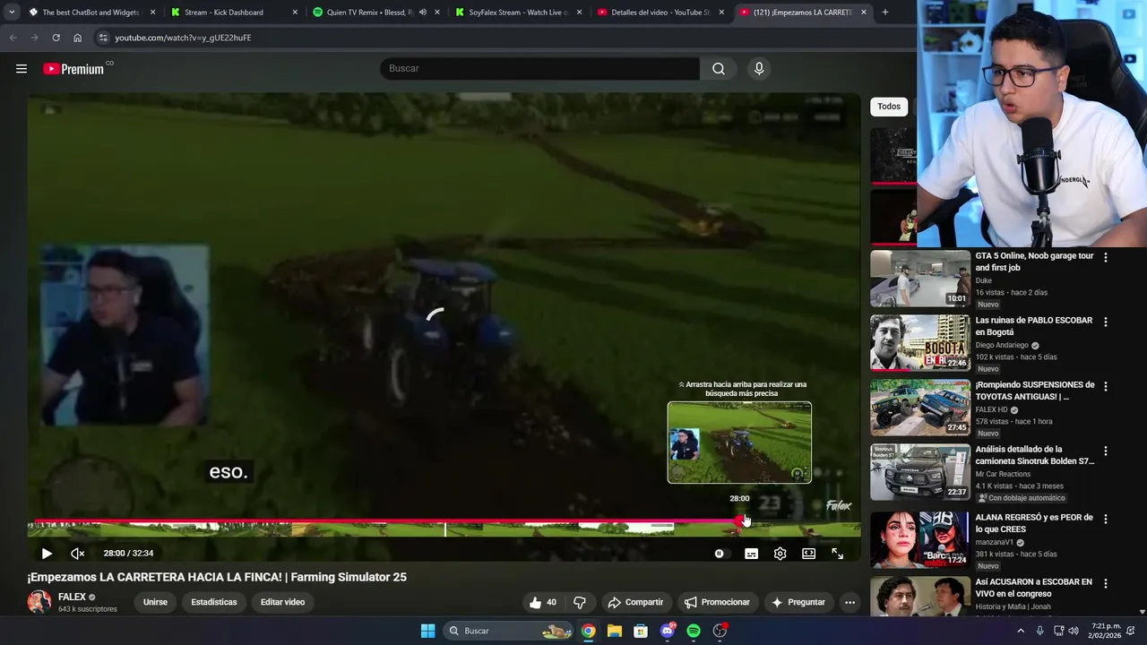Image resolution: width=1147 pixels, height=645 pixels.
Task: Open the GTA 5 Online garage tour thumbnail
Action: (920, 278)
